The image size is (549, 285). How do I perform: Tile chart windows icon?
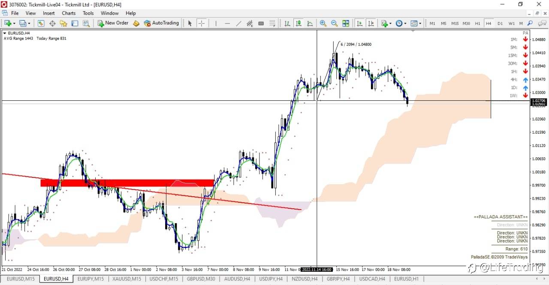(x=346, y=23)
